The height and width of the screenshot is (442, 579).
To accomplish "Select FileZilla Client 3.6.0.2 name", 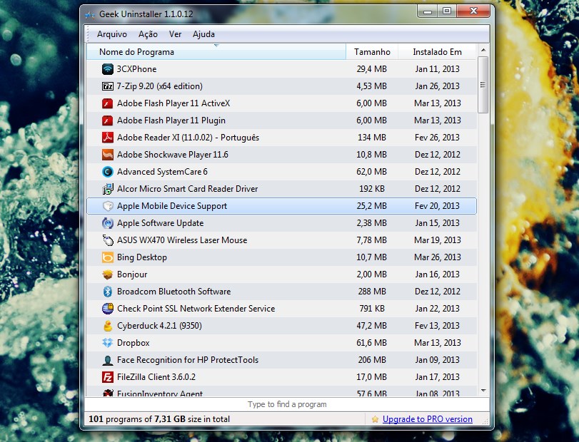I will pyautogui.click(x=156, y=377).
